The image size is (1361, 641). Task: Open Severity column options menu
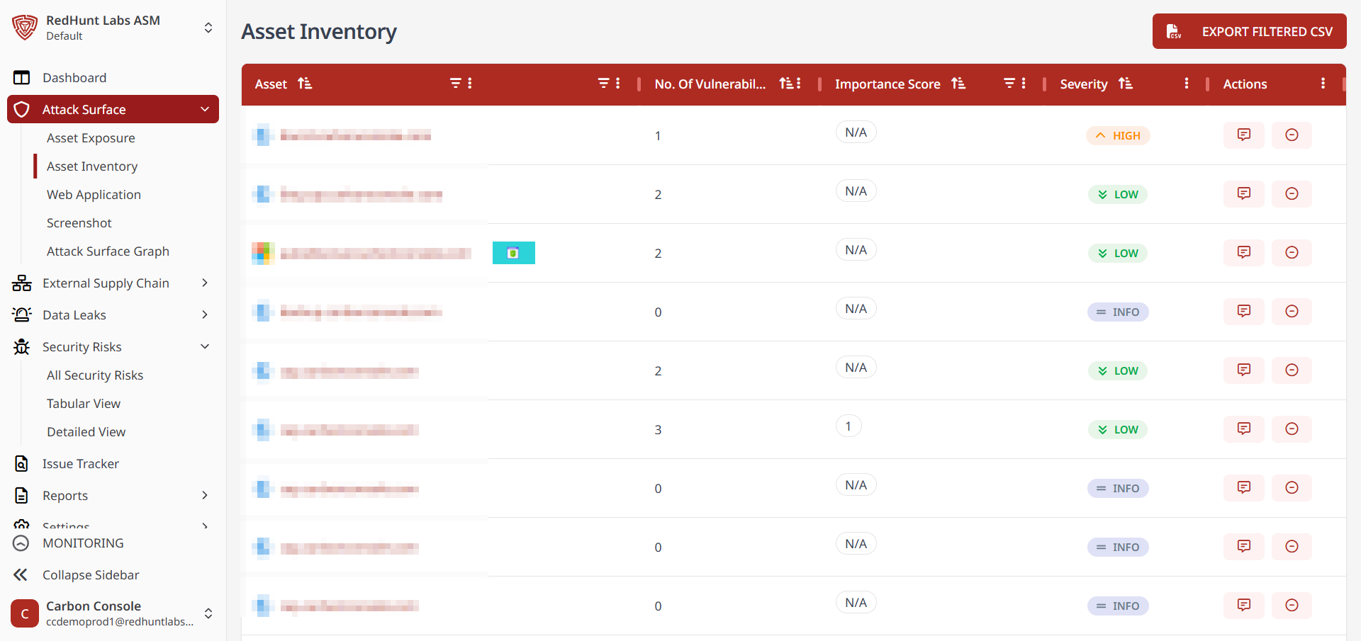1187,84
